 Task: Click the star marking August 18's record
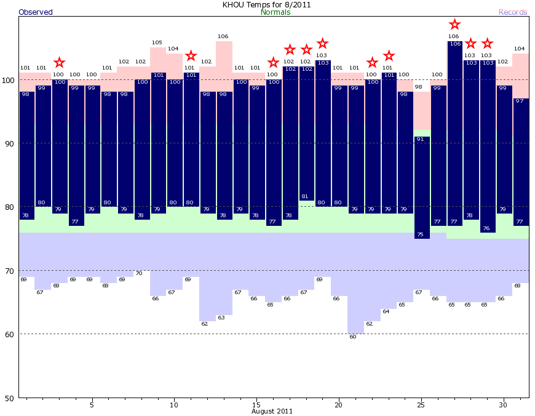point(306,49)
